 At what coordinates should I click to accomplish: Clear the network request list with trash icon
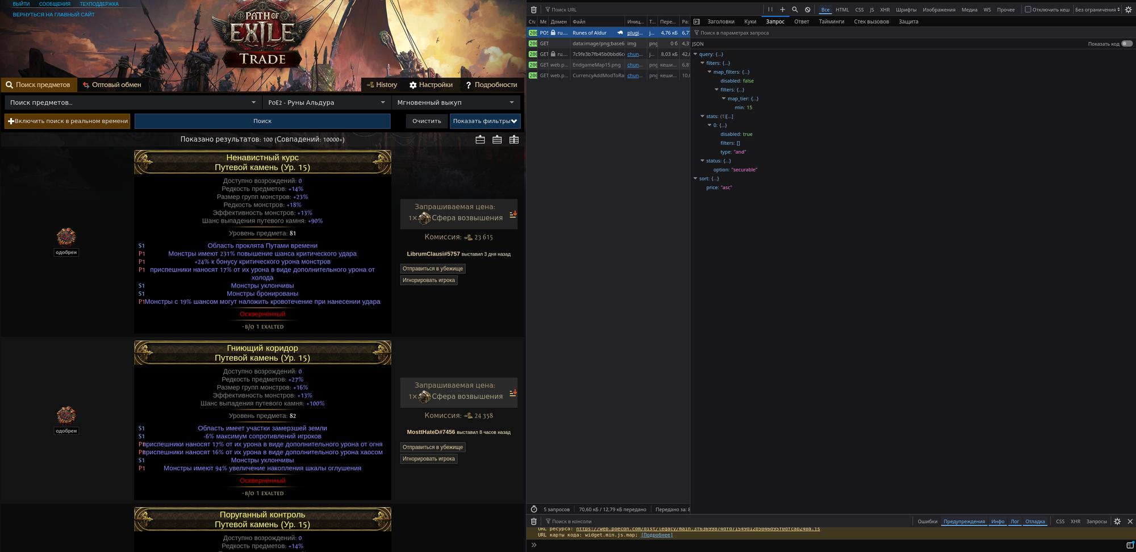point(533,10)
